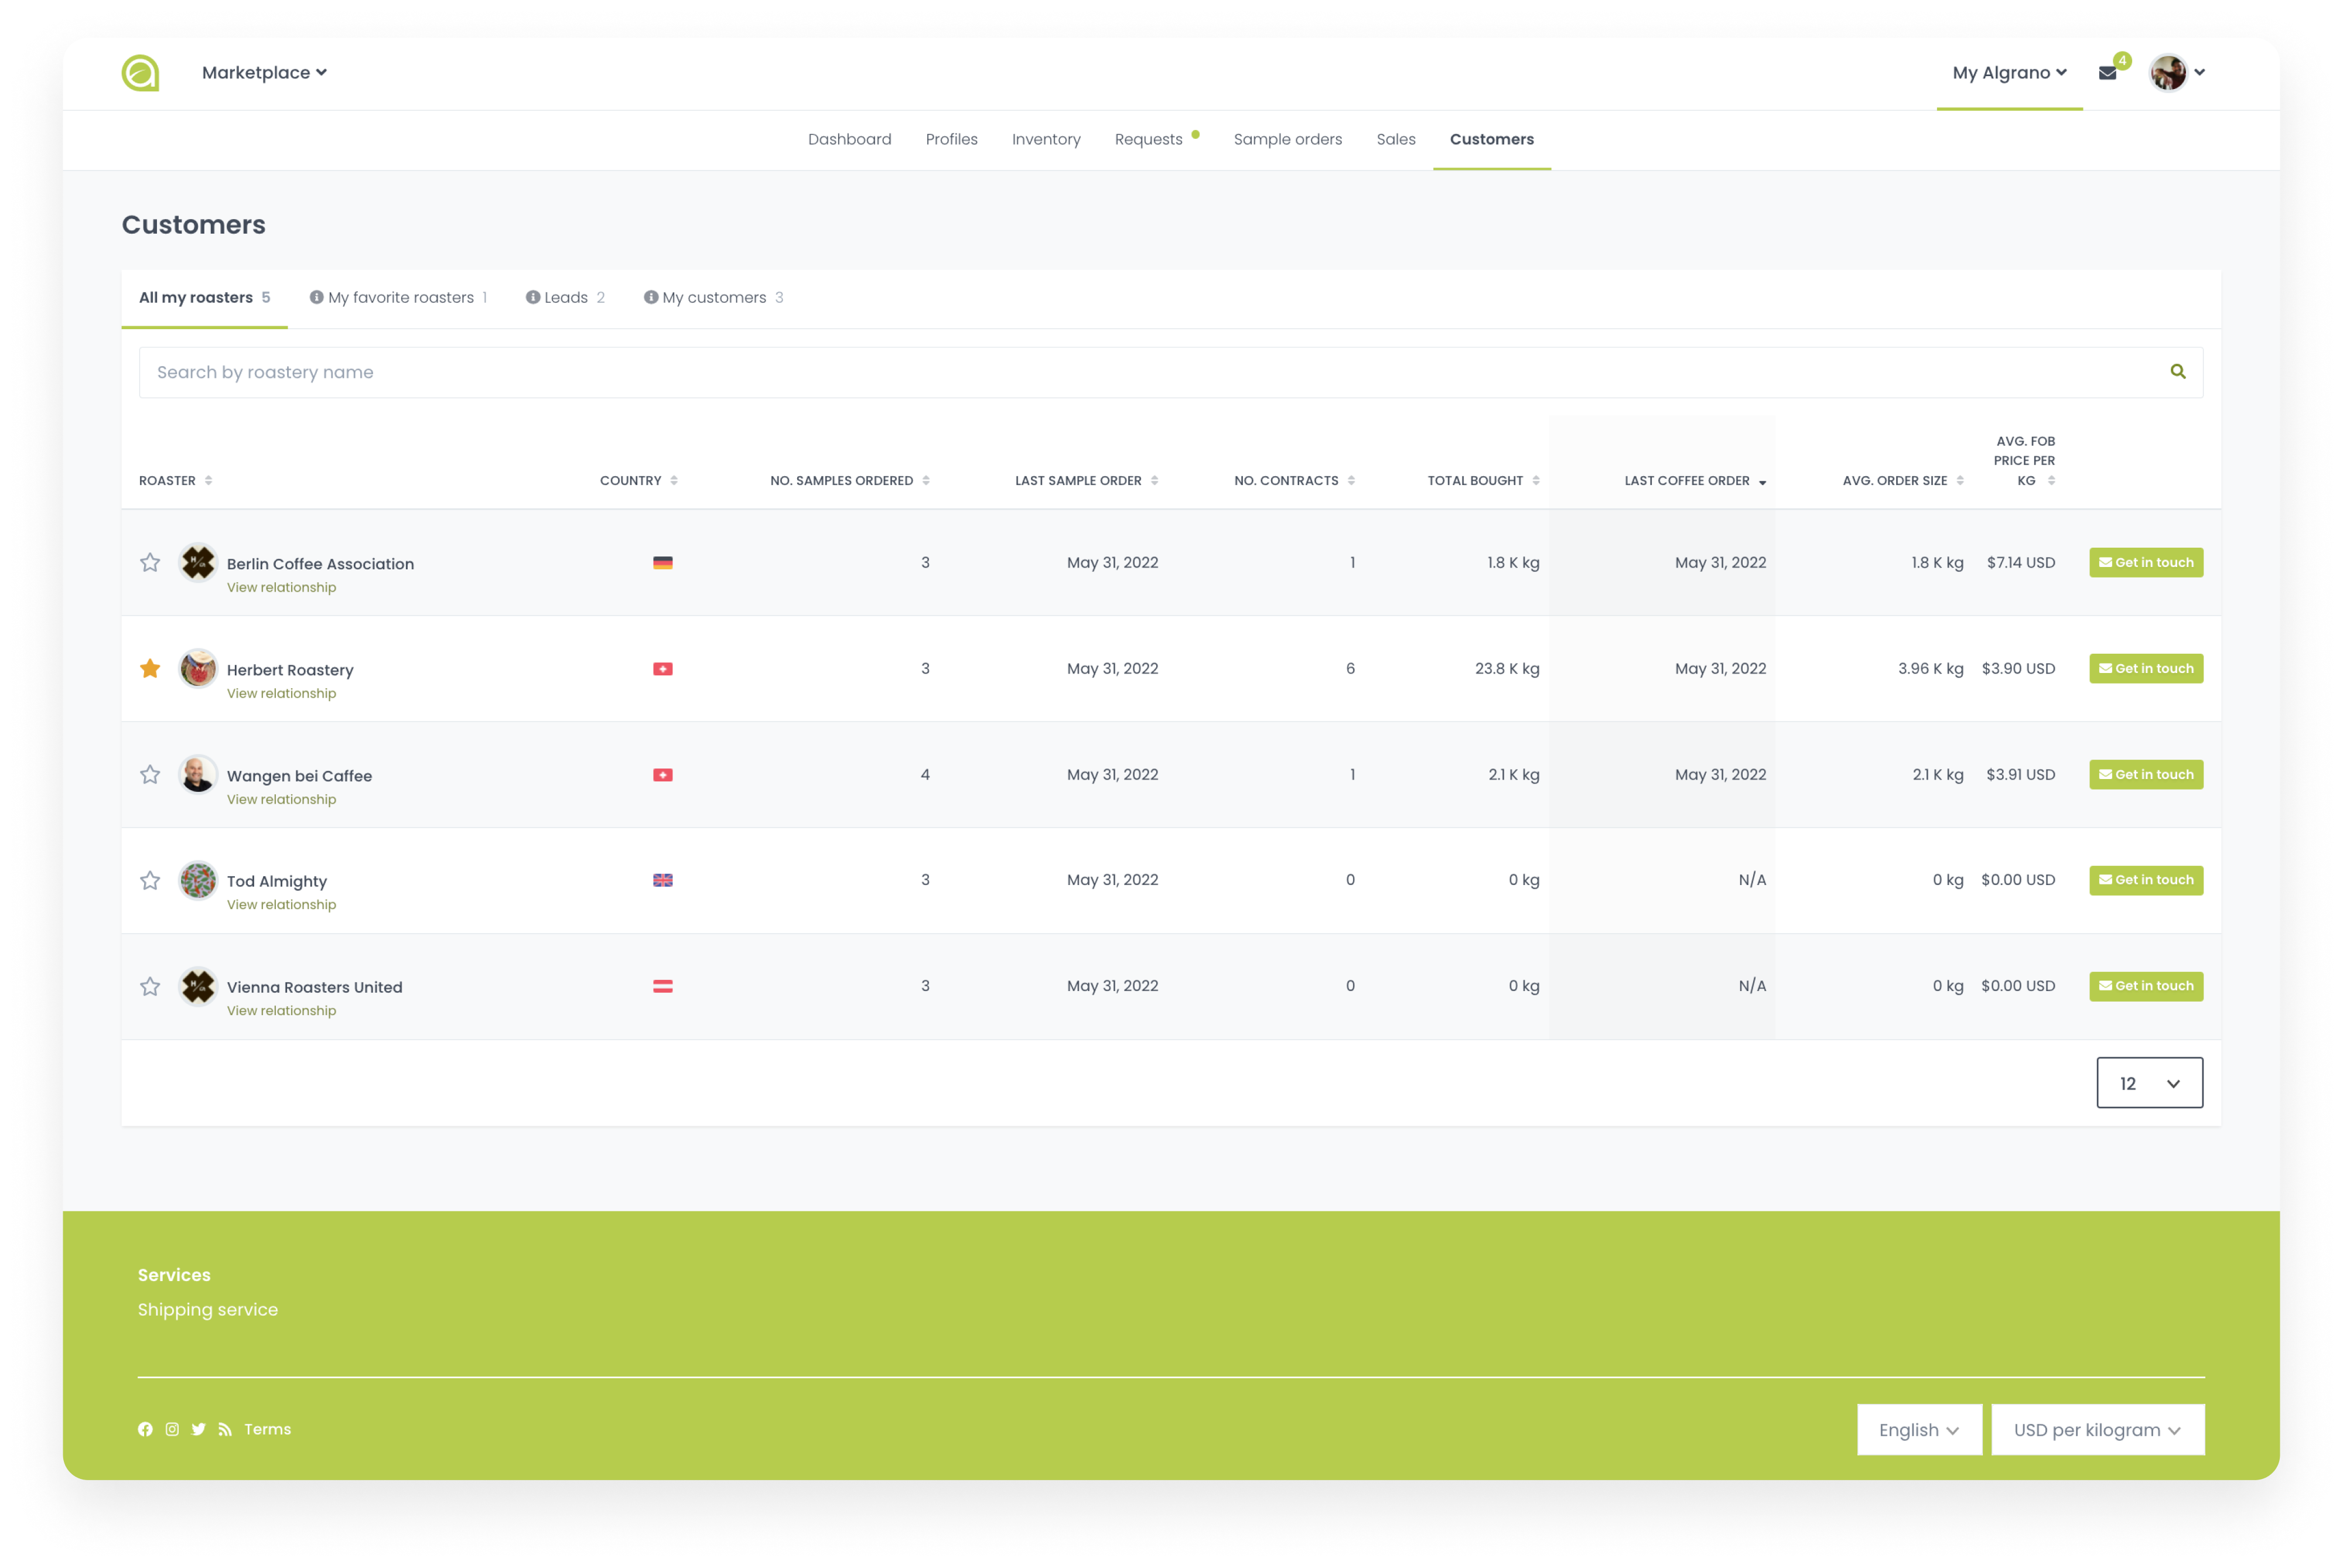Open the Customers tab

1491,139
